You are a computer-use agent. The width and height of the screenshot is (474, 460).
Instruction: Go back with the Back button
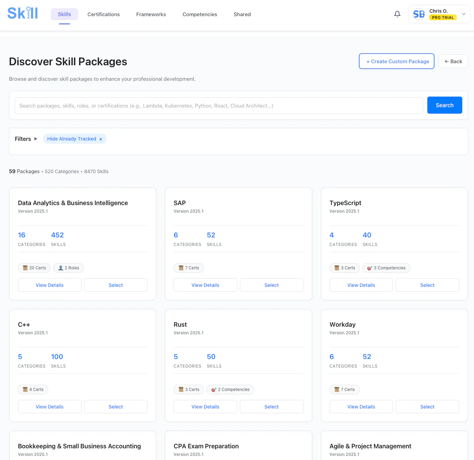tap(453, 61)
